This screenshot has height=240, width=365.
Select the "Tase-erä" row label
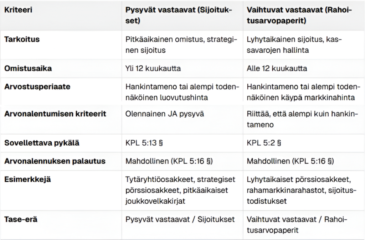(21, 219)
